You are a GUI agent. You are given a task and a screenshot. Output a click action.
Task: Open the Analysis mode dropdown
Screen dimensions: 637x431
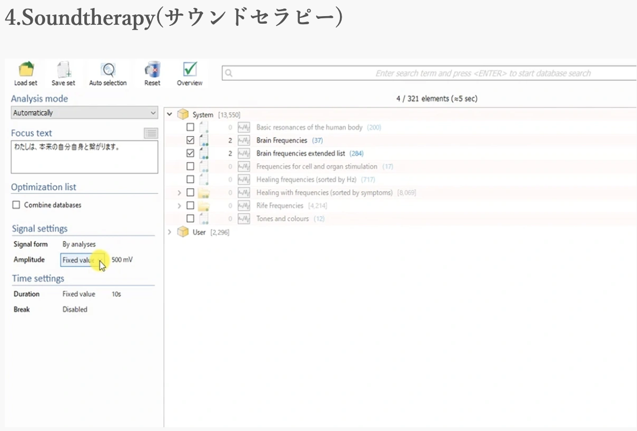(84, 113)
